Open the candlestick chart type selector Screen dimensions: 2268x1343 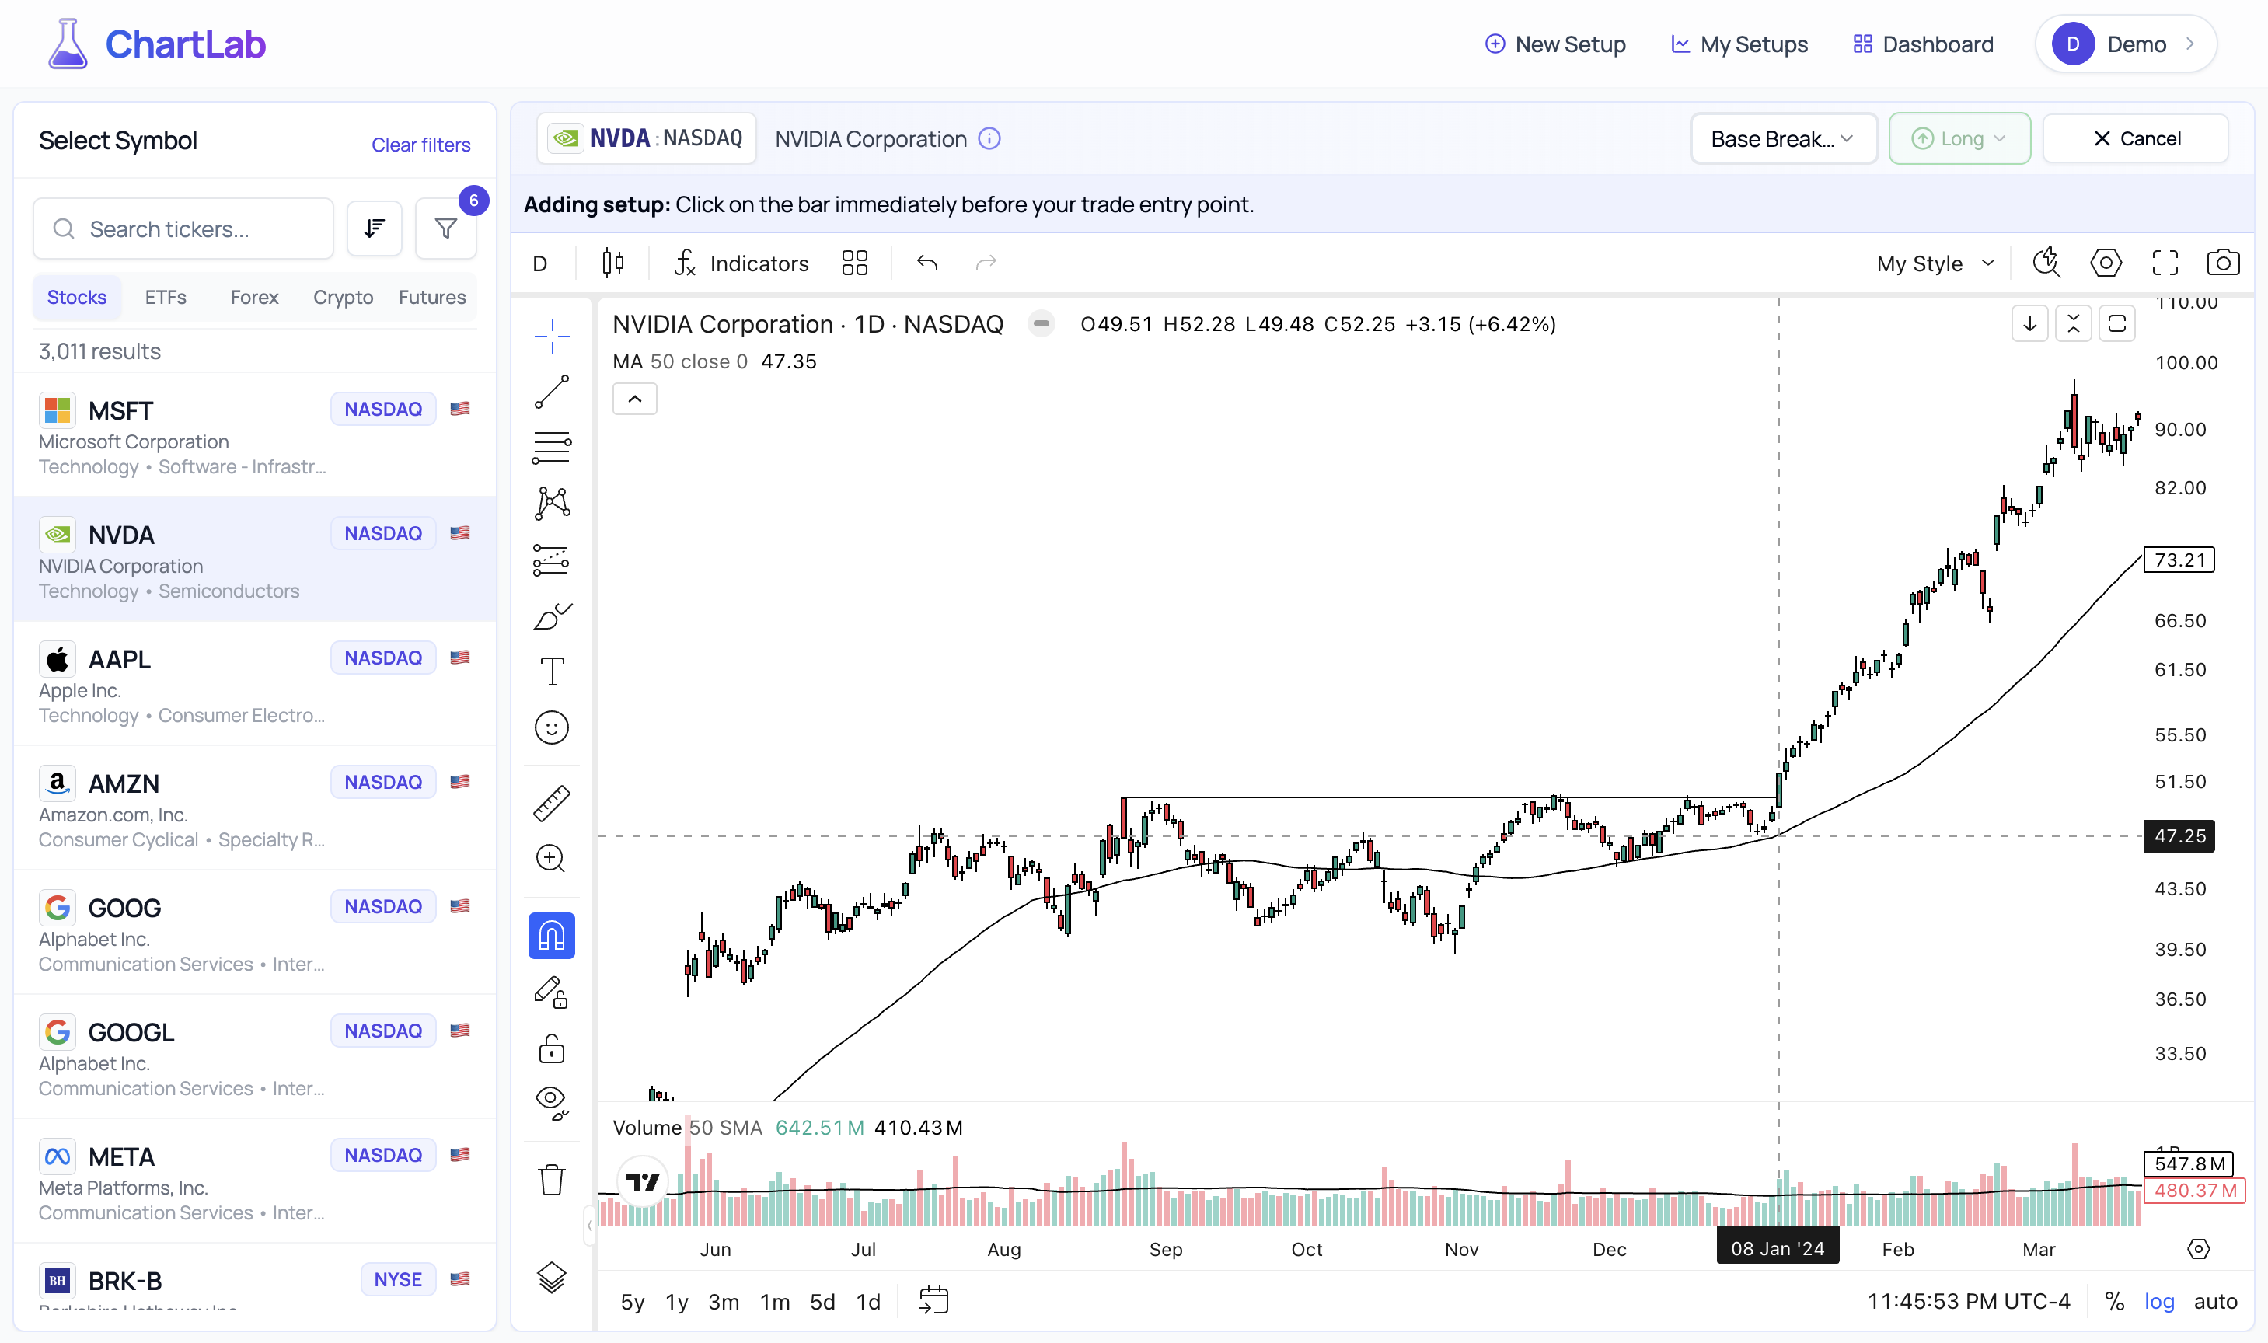pyautogui.click(x=612, y=263)
